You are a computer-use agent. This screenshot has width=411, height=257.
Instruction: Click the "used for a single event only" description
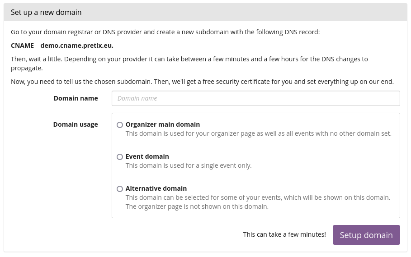(x=189, y=165)
